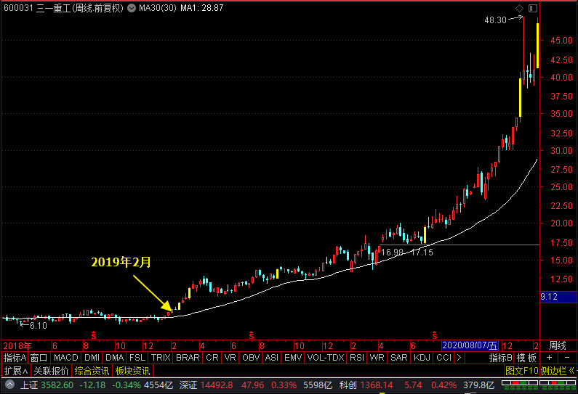Viewport: 578px width, 394px height.
Task: Open the 综合资讯 tab
Action: [92, 371]
